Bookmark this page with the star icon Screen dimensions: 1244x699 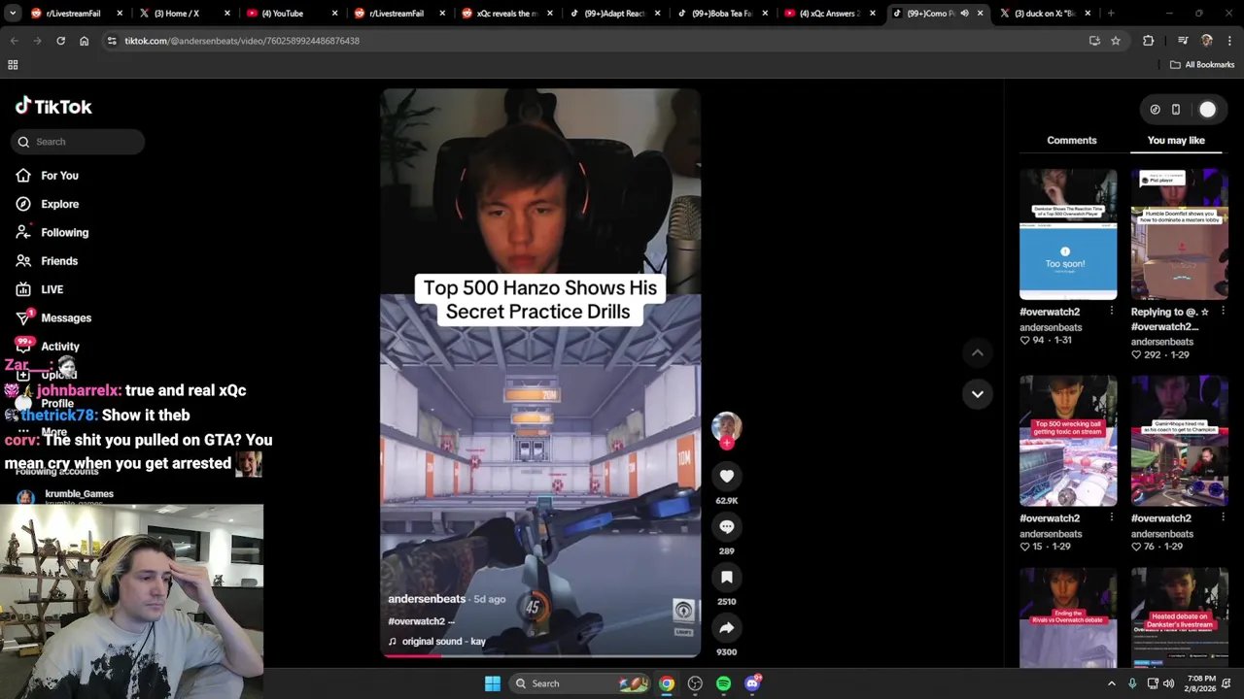click(x=1116, y=41)
